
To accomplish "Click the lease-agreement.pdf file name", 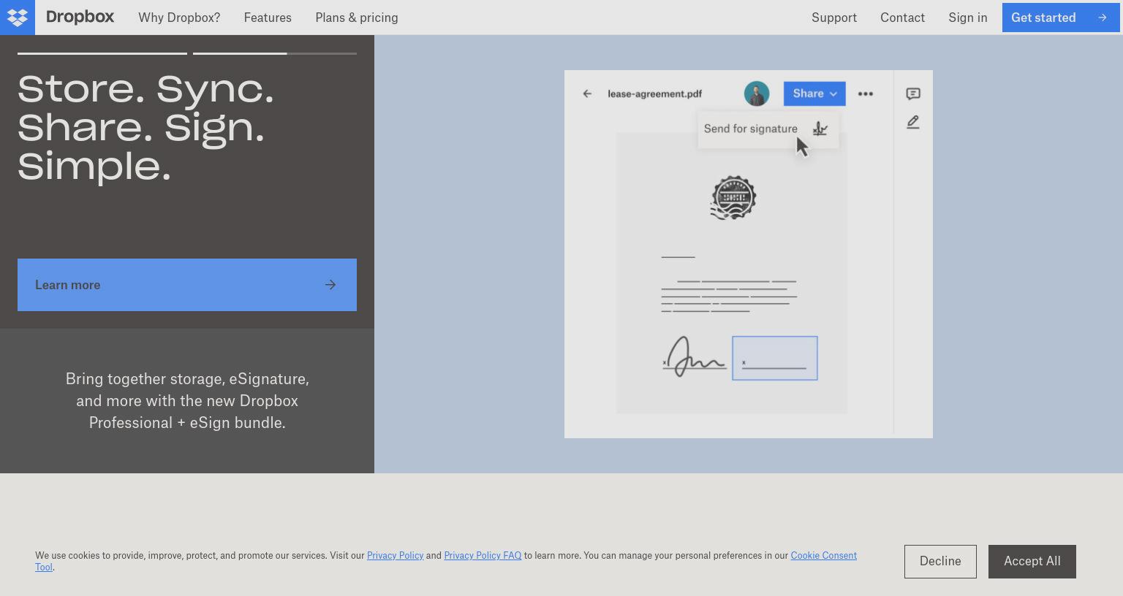I will [655, 93].
